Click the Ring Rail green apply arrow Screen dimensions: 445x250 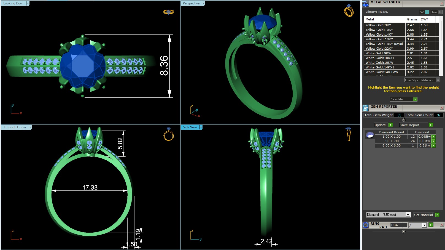click(431, 225)
